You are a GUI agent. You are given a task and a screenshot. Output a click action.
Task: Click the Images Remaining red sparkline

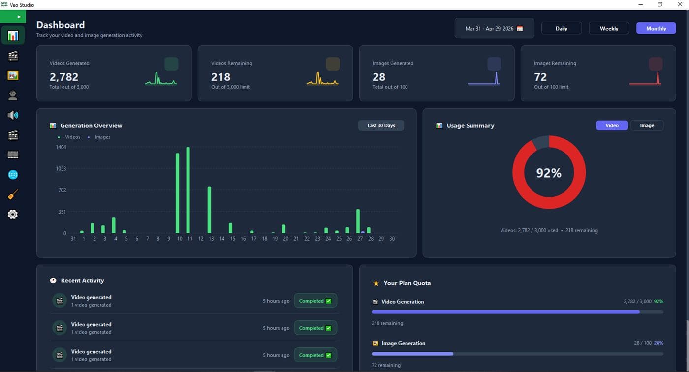[645, 79]
